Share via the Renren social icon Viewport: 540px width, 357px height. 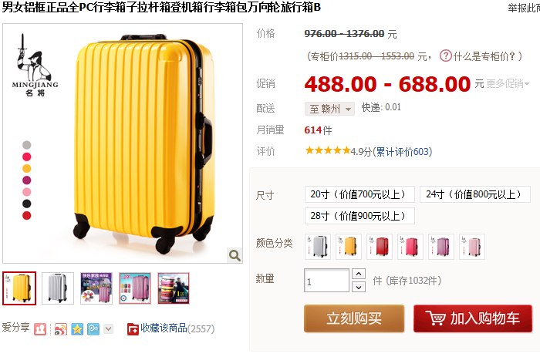40,329
